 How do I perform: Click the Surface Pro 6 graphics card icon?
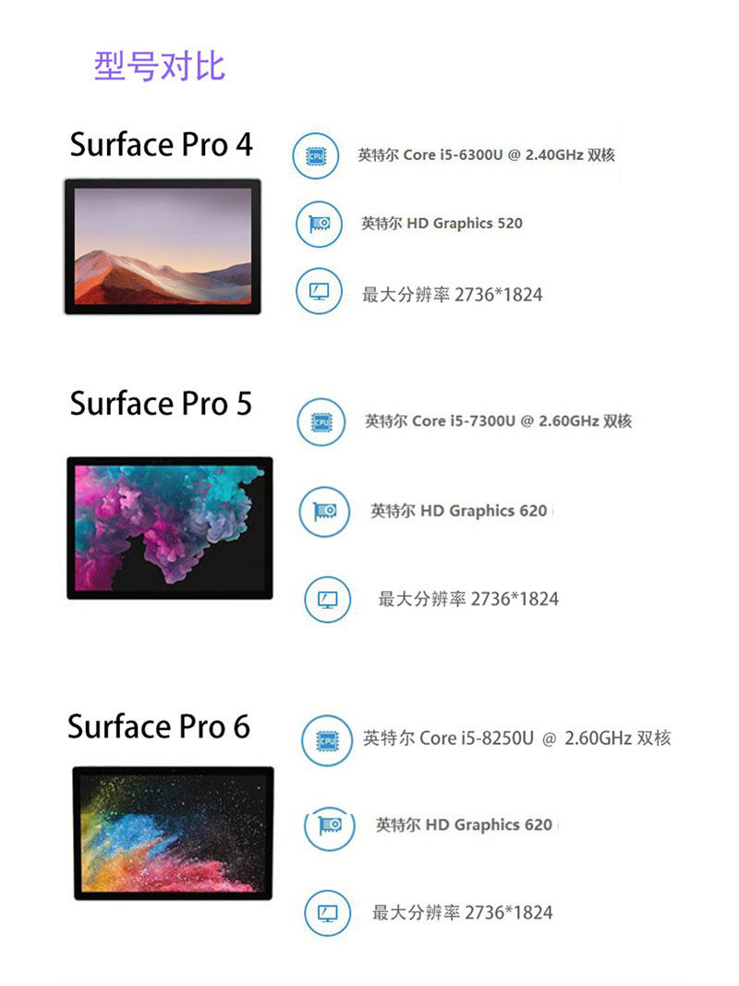[x=330, y=824]
